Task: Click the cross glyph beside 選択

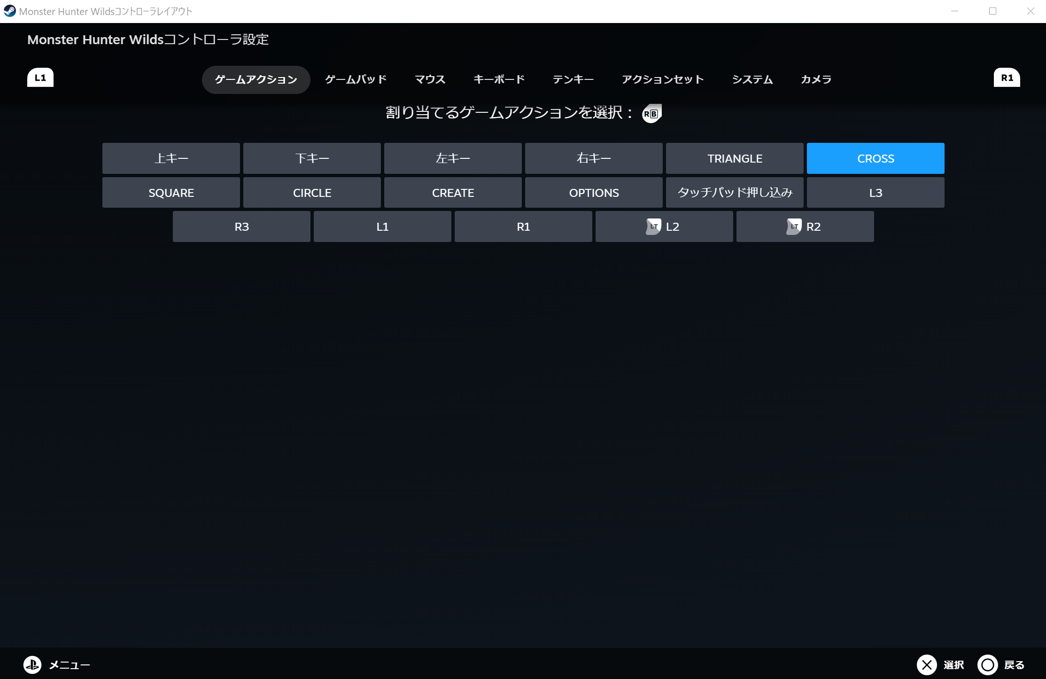Action: pyautogui.click(x=926, y=664)
